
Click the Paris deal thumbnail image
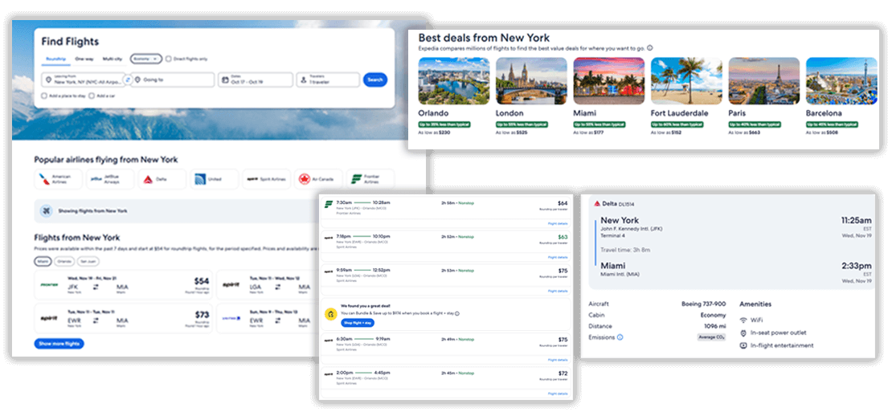pyautogui.click(x=763, y=81)
